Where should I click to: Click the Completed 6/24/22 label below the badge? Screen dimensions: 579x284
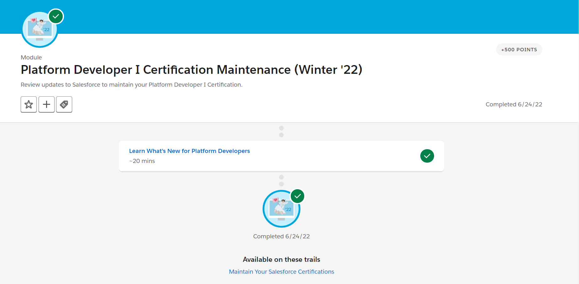[281, 236]
